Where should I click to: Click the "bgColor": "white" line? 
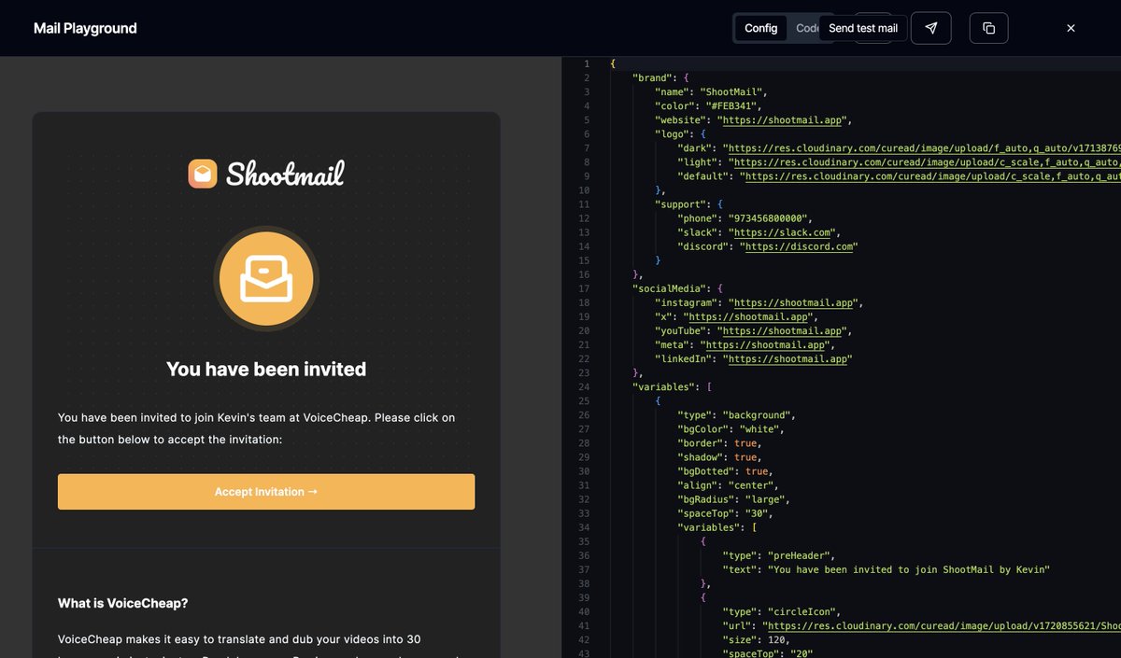click(x=731, y=428)
